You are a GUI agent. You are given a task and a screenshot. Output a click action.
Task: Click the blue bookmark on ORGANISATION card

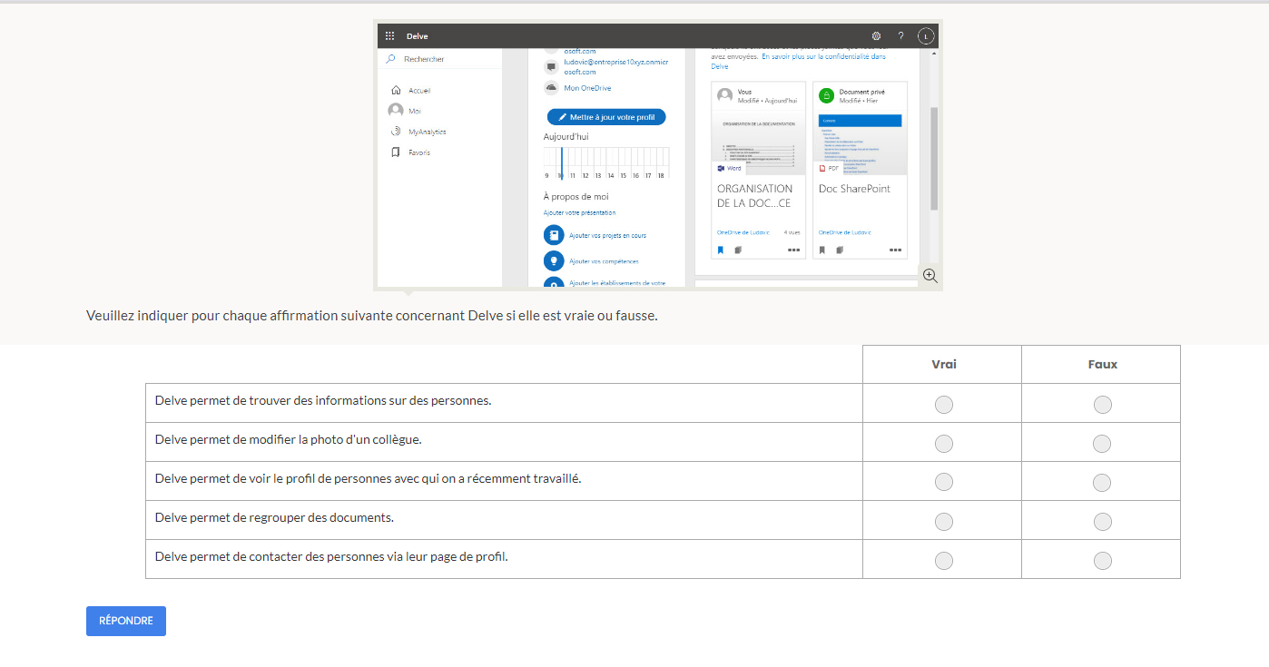pos(721,250)
